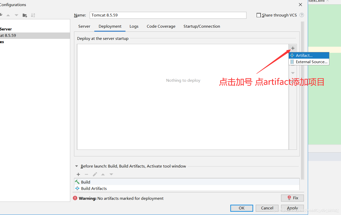This screenshot has width=341, height=215.
Task: Click the Apply button
Action: [292, 208]
